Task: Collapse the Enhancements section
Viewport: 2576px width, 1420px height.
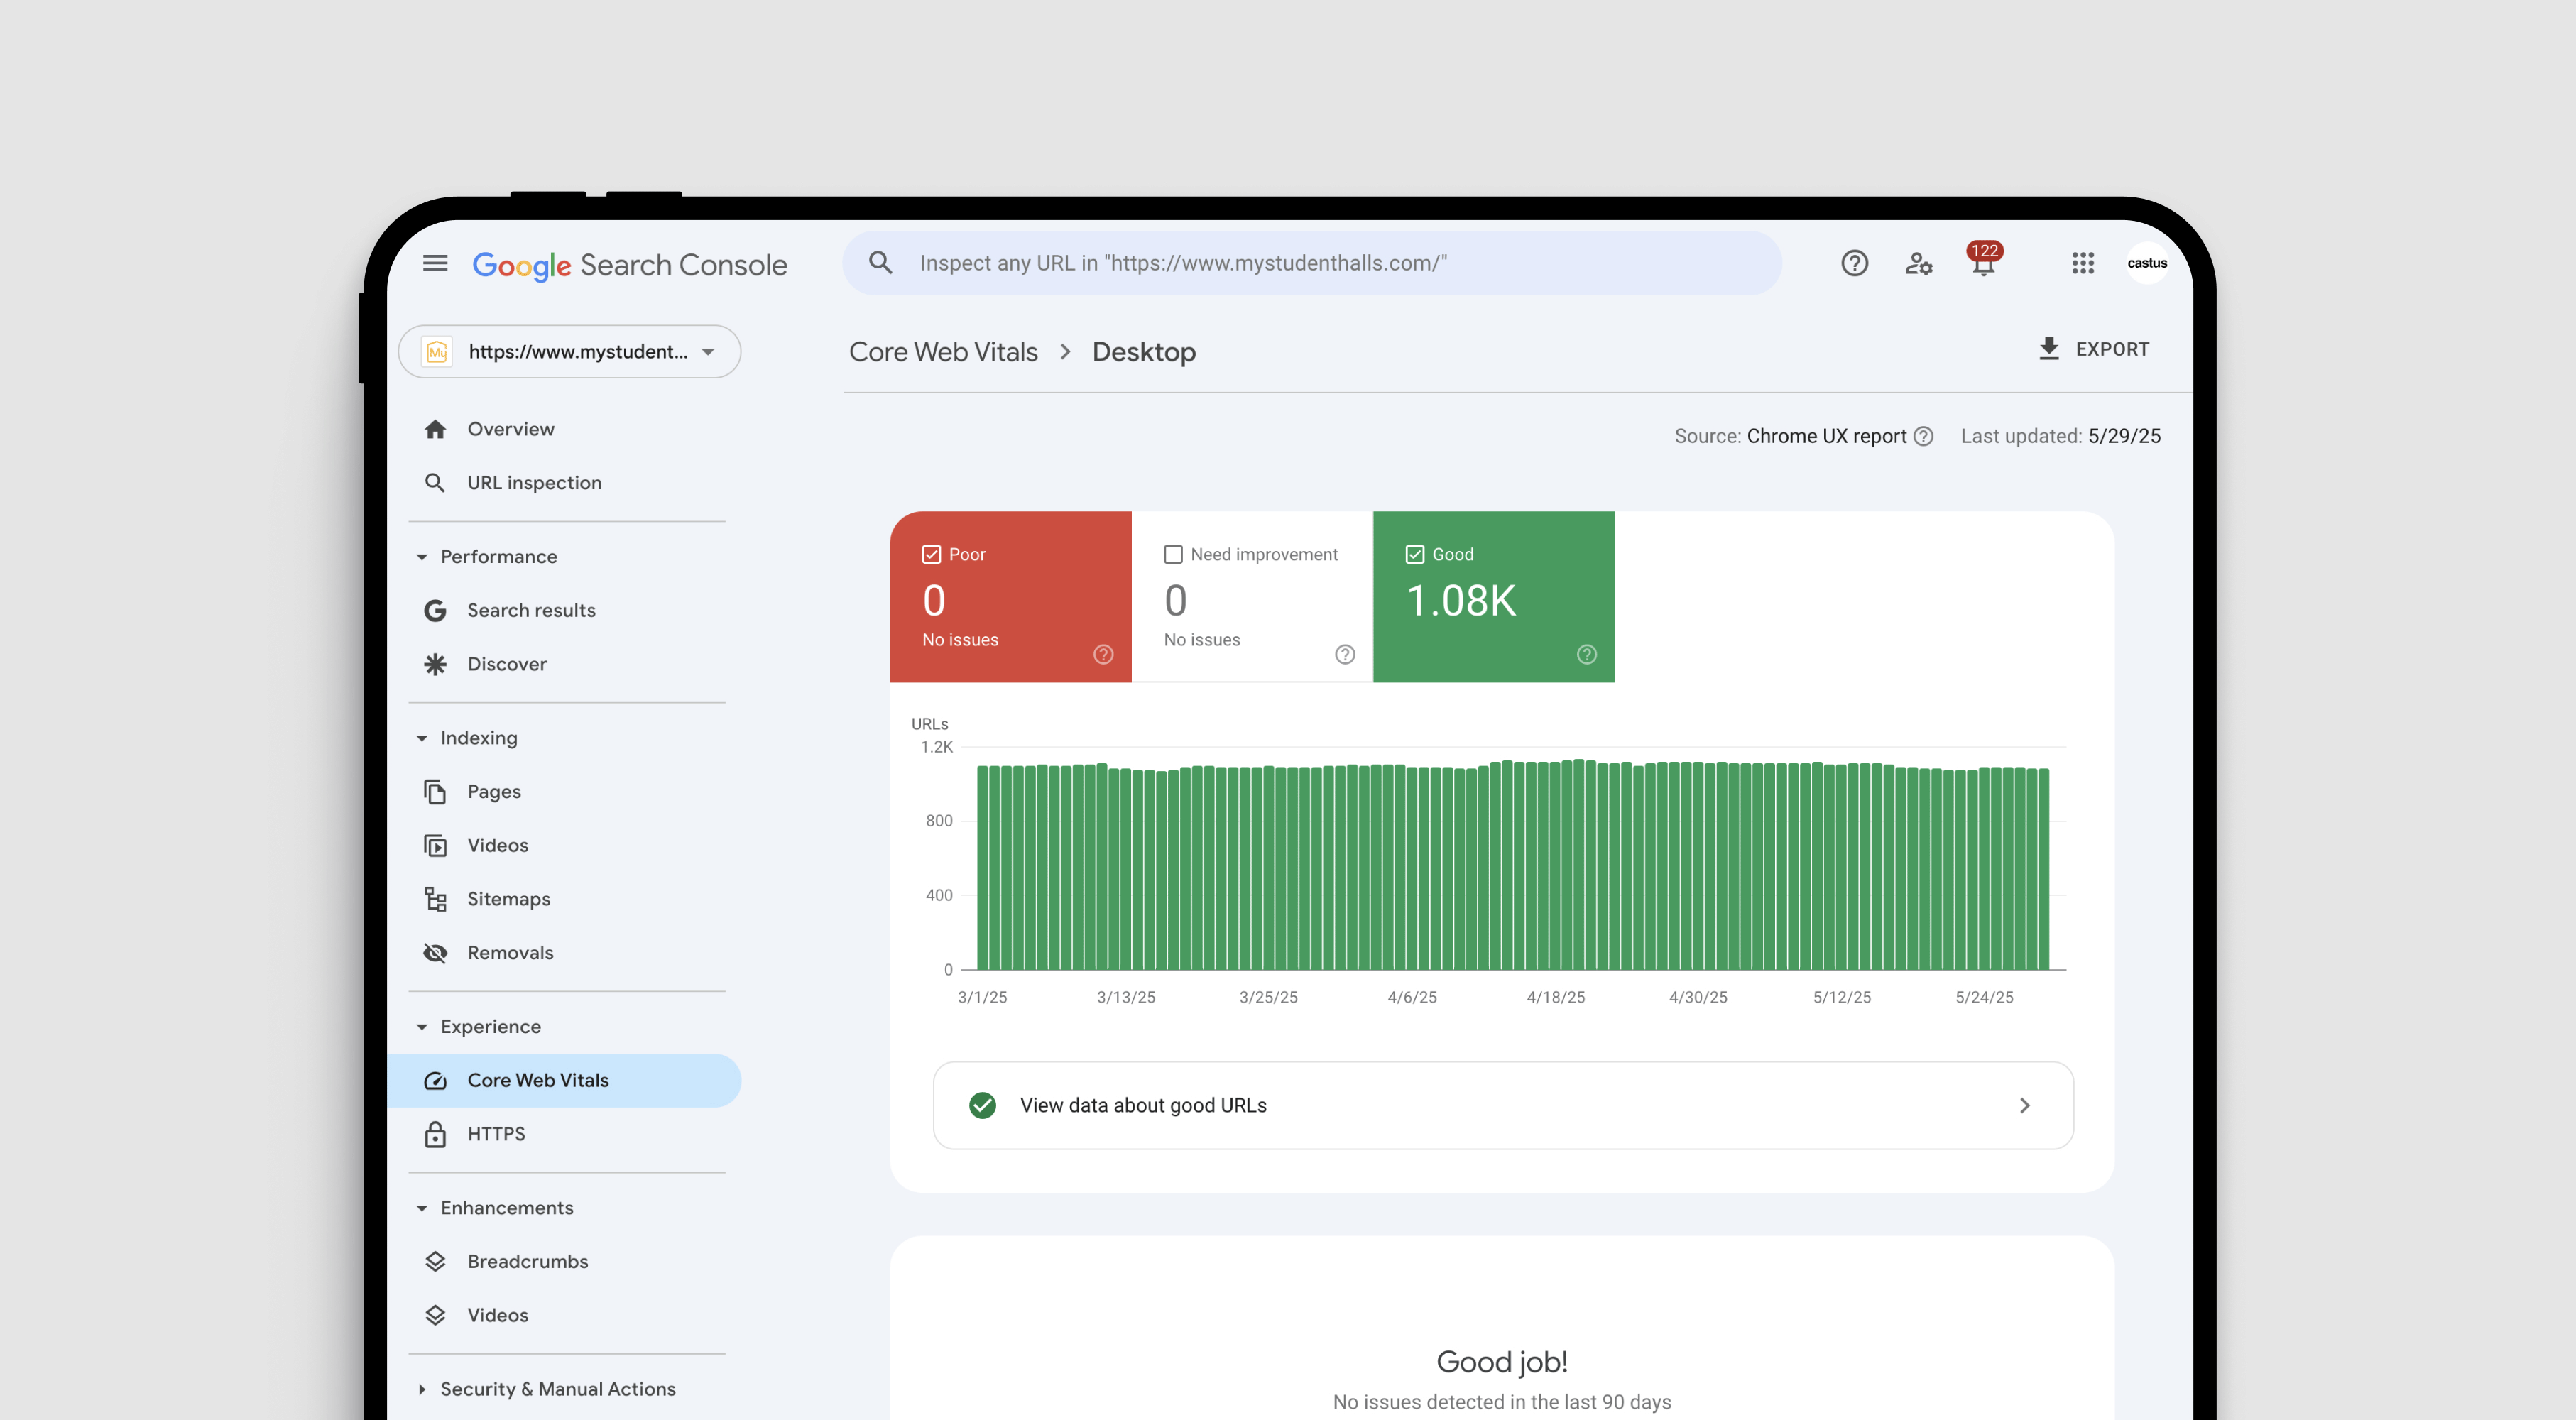Action: click(421, 1208)
